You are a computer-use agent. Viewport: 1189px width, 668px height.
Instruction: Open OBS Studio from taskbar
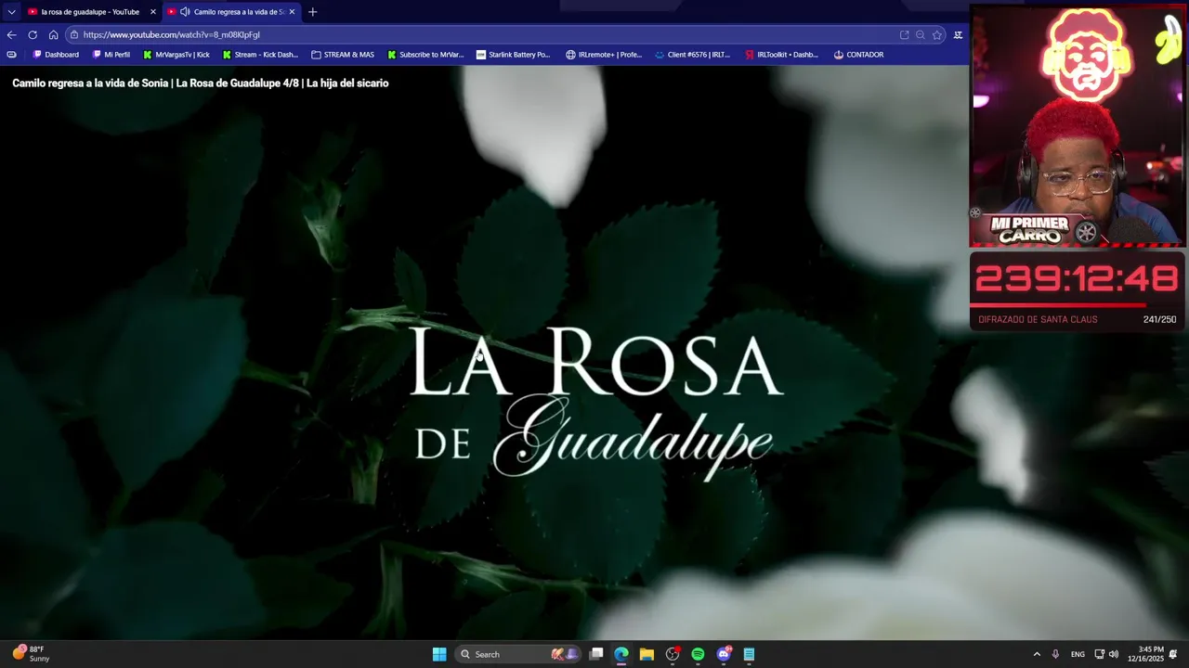pyautogui.click(x=673, y=654)
